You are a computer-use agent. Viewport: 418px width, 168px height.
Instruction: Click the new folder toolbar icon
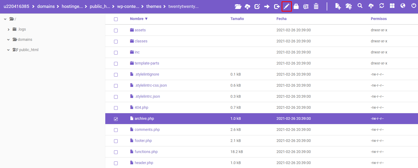pyautogui.click(x=349, y=6)
